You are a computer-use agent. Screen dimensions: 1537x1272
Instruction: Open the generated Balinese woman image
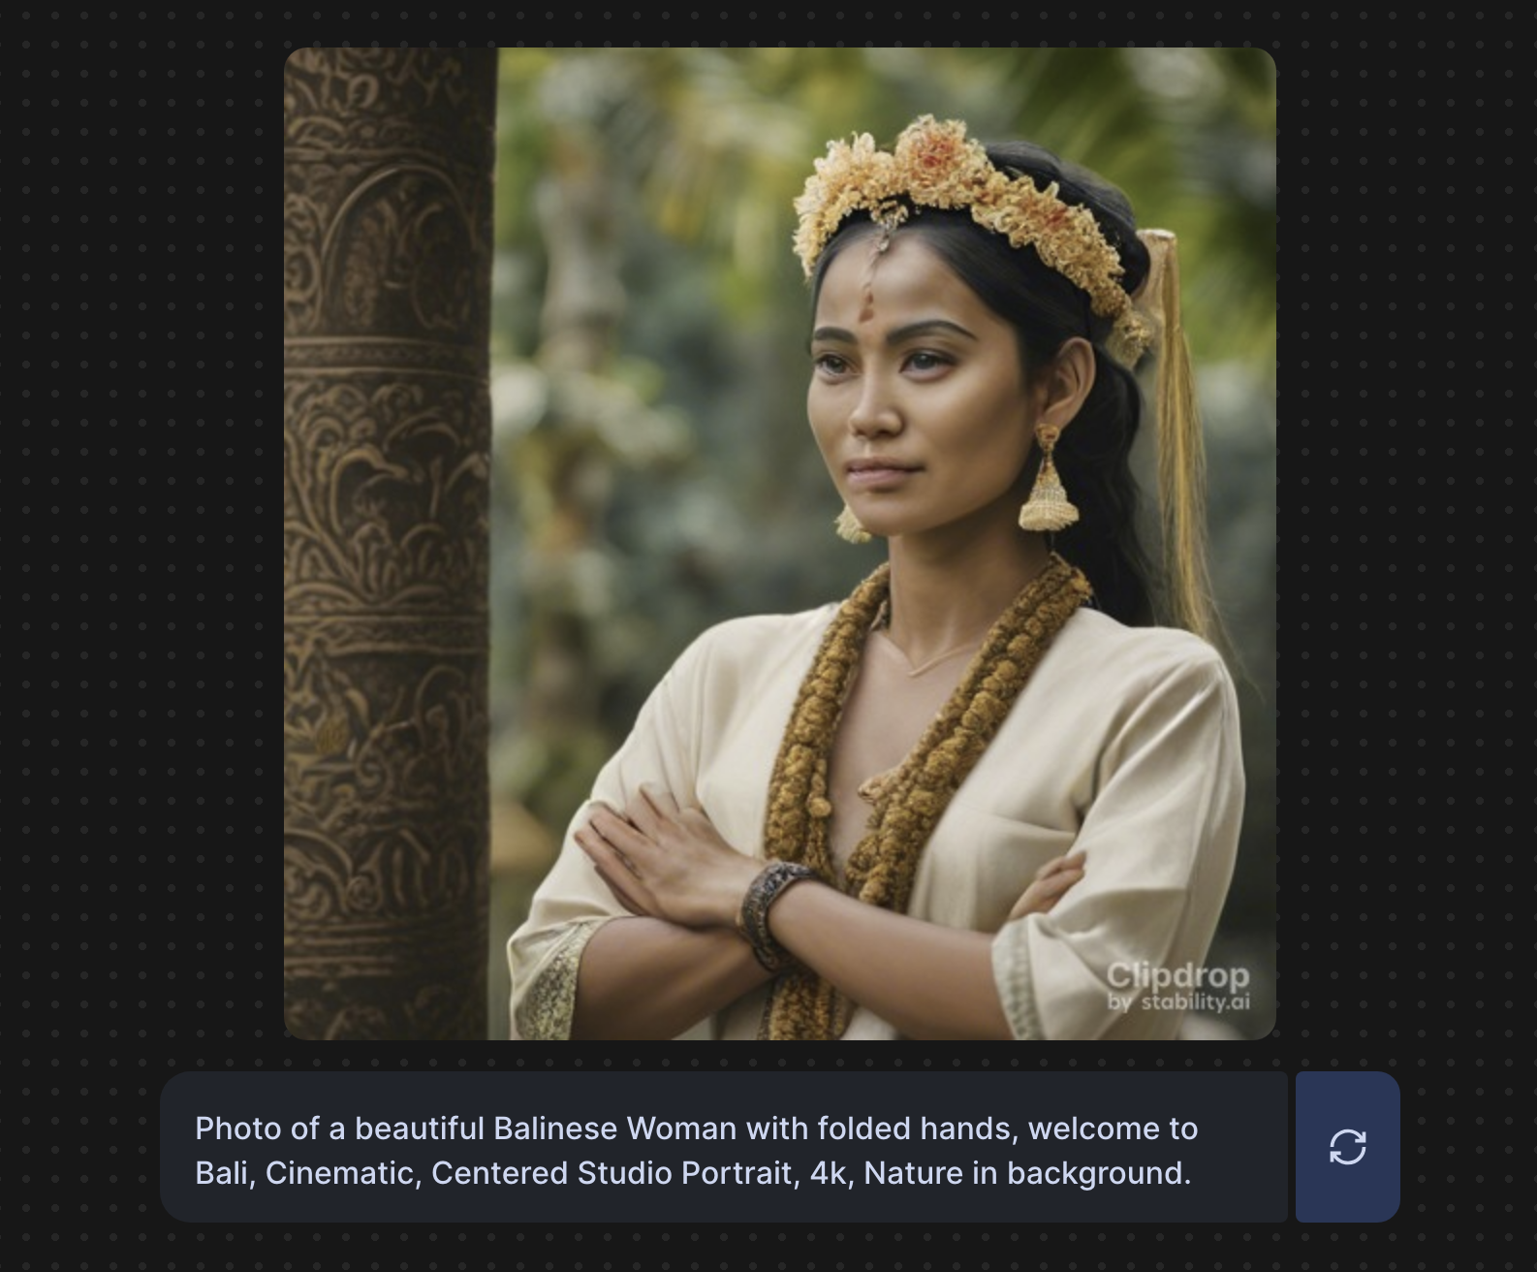(x=779, y=544)
